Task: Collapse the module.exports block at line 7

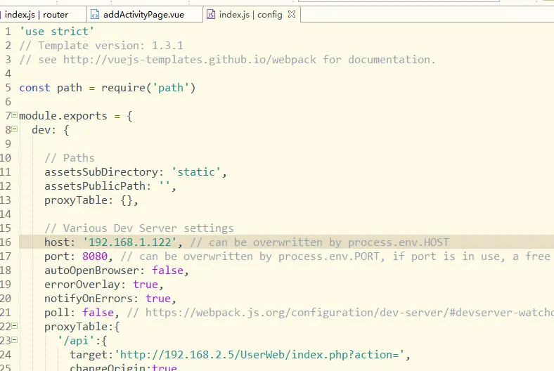Action: pyautogui.click(x=15, y=115)
